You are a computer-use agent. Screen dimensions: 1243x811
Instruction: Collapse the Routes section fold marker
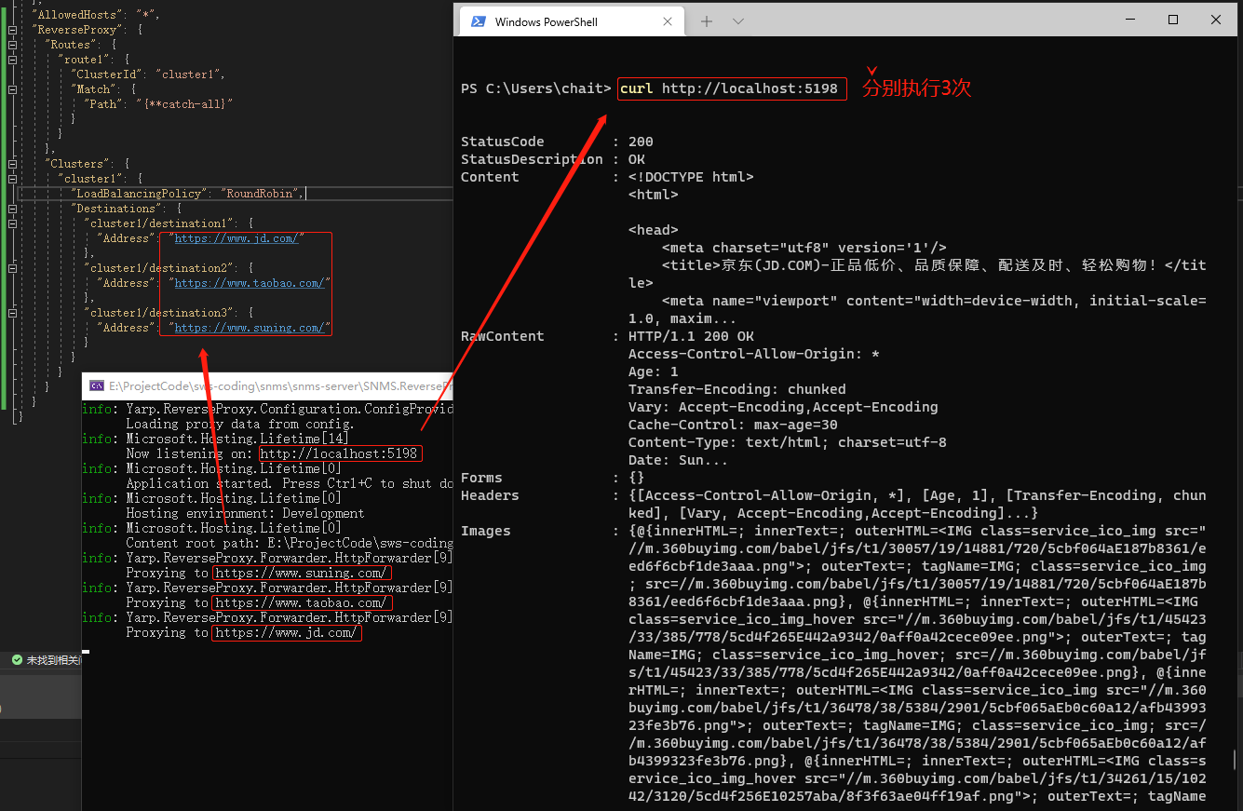[x=11, y=45]
